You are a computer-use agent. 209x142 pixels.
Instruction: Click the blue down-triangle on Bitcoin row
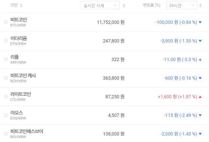[200, 22]
